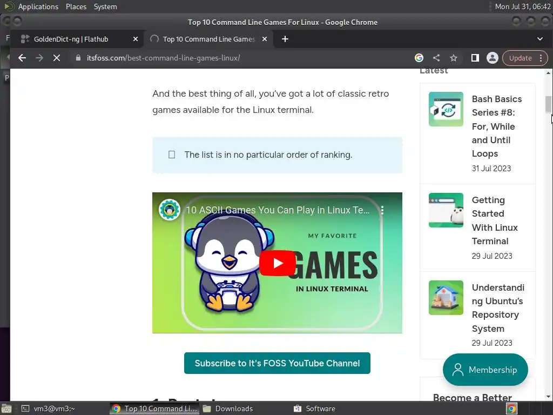The height and width of the screenshot is (415, 553).
Task: Switch to Downloads window in taskbar
Action: pyautogui.click(x=228, y=409)
